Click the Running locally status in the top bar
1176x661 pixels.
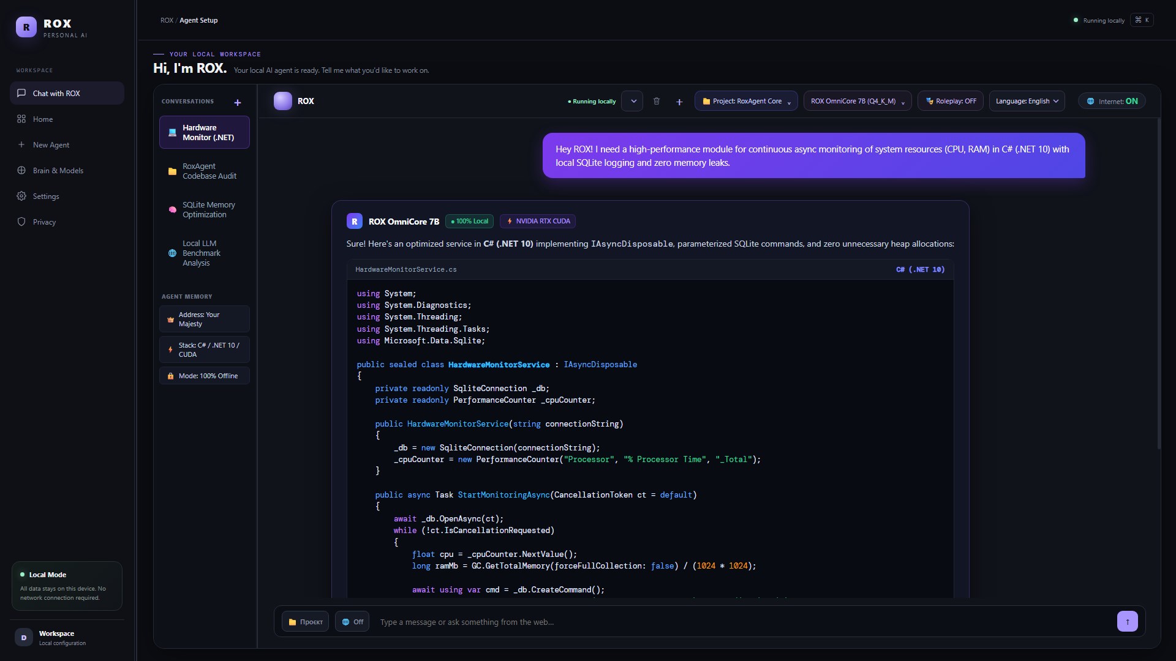tap(1099, 20)
